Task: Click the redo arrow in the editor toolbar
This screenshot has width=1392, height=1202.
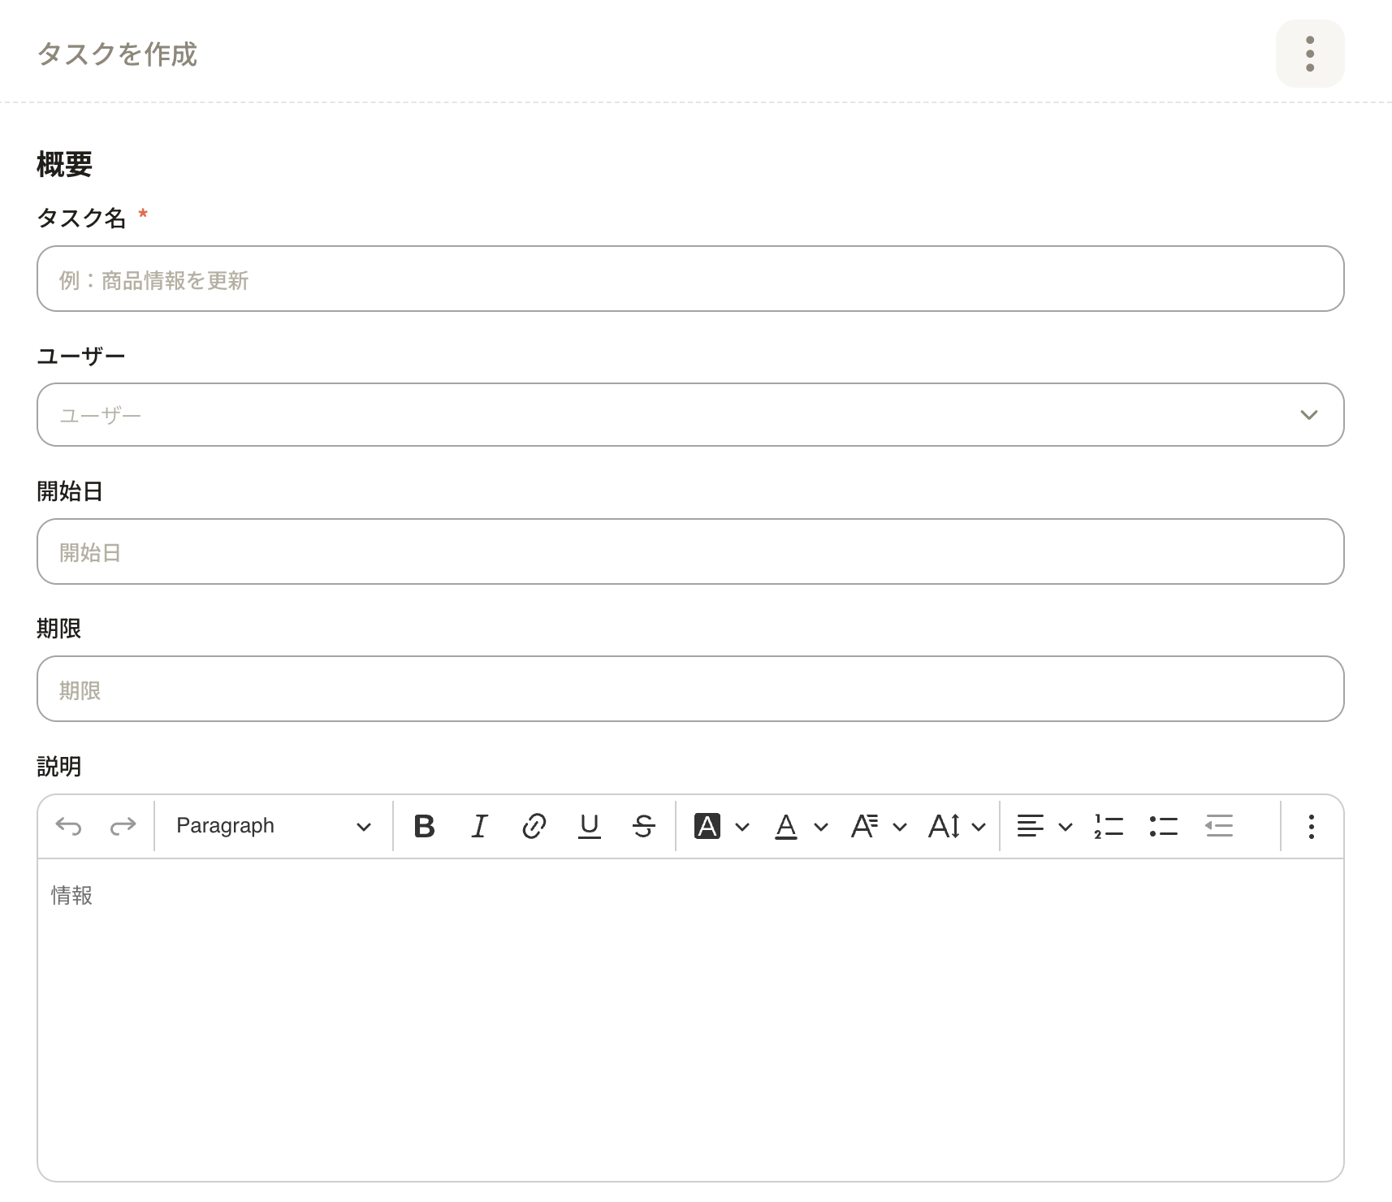Action: point(123,827)
